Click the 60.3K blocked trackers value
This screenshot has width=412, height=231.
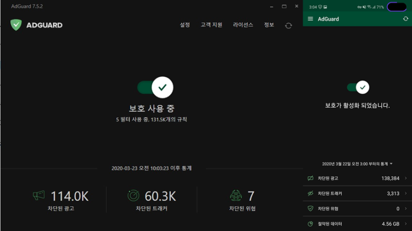[160, 196]
